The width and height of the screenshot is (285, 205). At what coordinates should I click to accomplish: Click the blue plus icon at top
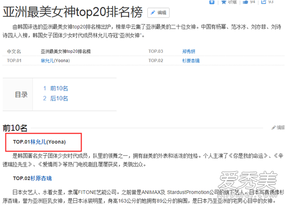point(212,2)
